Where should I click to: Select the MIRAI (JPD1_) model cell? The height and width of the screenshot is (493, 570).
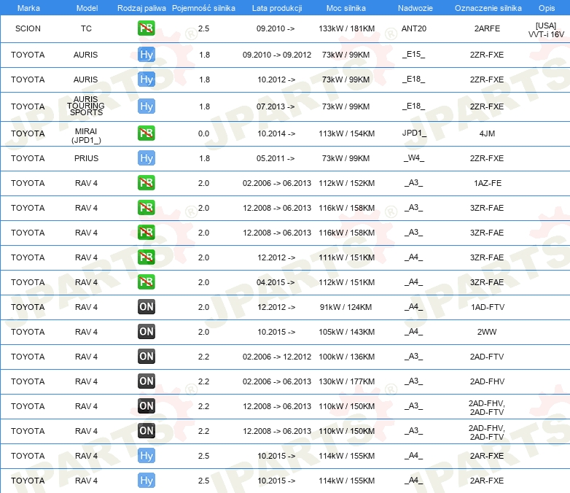pos(86,134)
